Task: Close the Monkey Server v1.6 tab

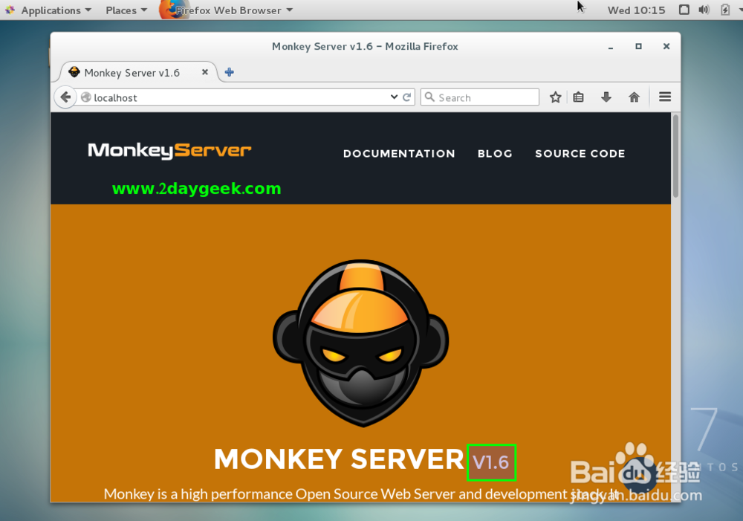Action: coord(205,72)
